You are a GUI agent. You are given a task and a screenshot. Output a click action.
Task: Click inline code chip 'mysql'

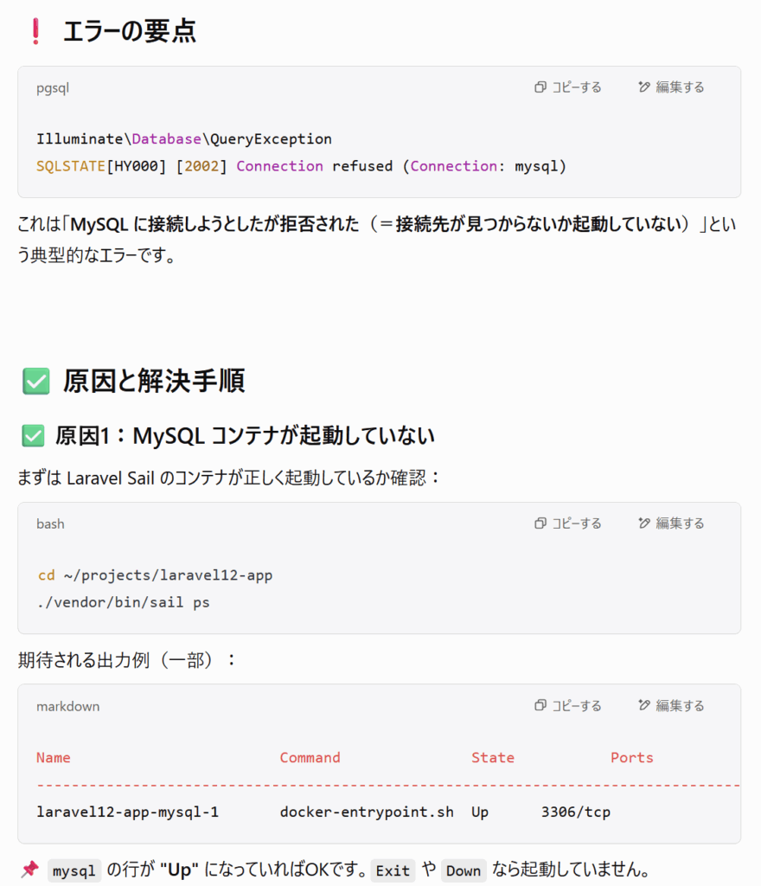tap(74, 870)
